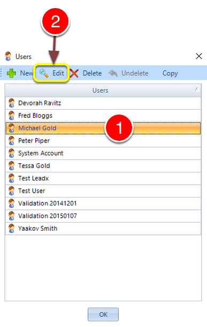Select the Test User row

pos(103,191)
